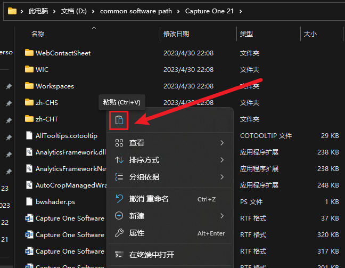Select the WebContactSheet folder name
345x268 pixels.
point(63,53)
